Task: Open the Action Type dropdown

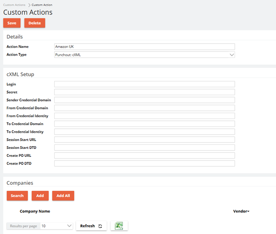Action: coord(144,54)
